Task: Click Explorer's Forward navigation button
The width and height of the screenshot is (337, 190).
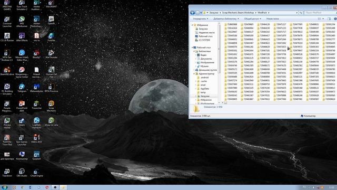Action: tap(197, 13)
